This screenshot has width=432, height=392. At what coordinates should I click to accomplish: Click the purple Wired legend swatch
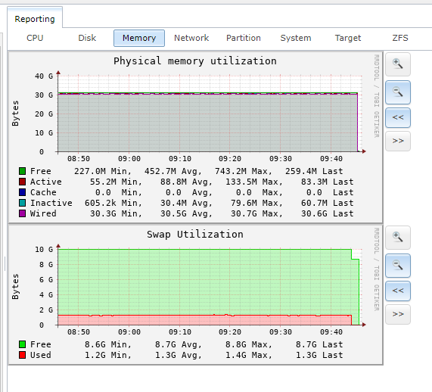[22, 213]
